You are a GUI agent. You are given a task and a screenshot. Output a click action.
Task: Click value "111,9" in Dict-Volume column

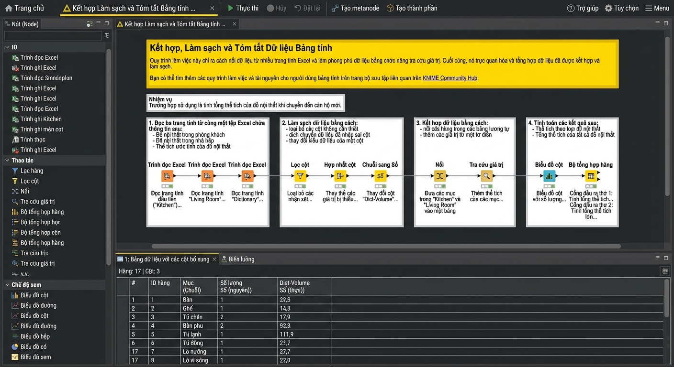(287, 334)
